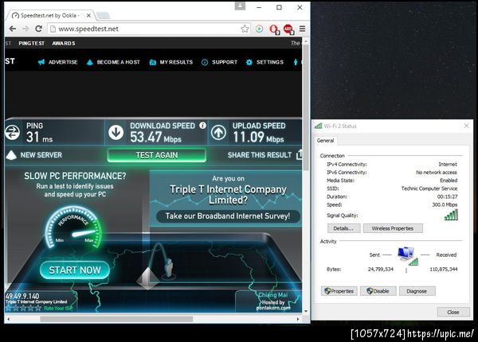Click the Rate Your ISP stars
The width and height of the screenshot is (478, 342).
pos(23,309)
